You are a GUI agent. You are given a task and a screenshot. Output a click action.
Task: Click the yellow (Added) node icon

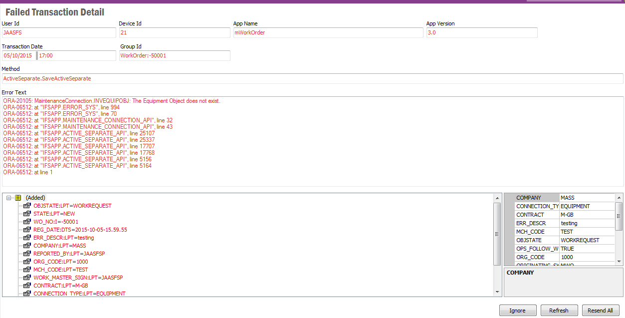(18, 198)
